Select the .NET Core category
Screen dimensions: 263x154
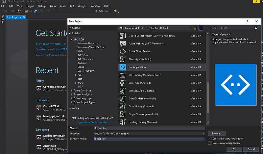click(x=83, y=55)
